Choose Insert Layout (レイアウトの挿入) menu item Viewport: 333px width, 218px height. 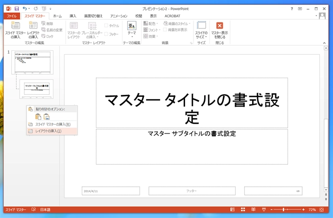(x=52, y=131)
